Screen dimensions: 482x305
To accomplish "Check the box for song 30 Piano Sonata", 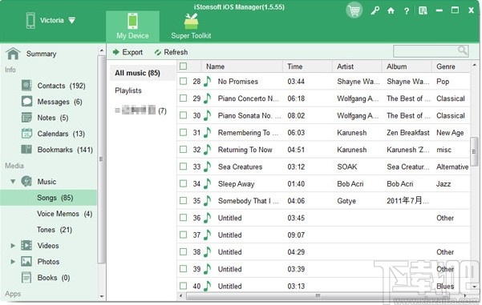I will tap(183, 115).
